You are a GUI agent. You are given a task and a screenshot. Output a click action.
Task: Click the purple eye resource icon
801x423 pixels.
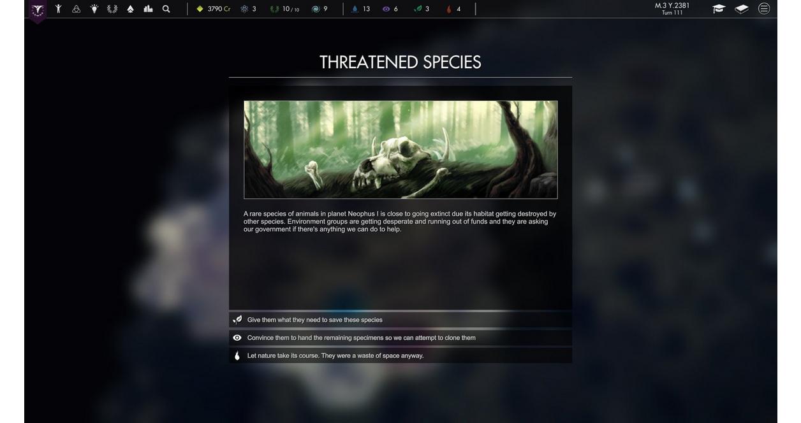coord(386,9)
